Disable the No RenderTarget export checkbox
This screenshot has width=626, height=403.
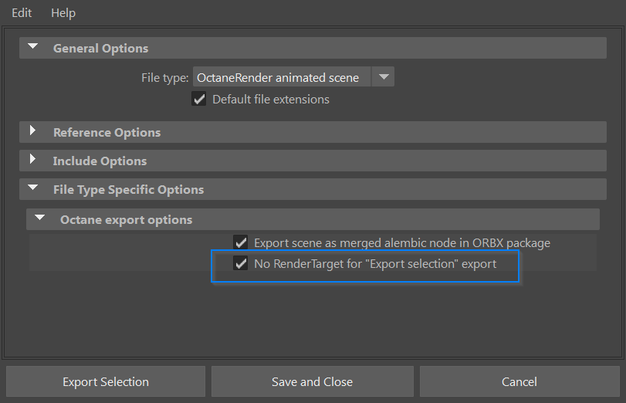pos(241,264)
